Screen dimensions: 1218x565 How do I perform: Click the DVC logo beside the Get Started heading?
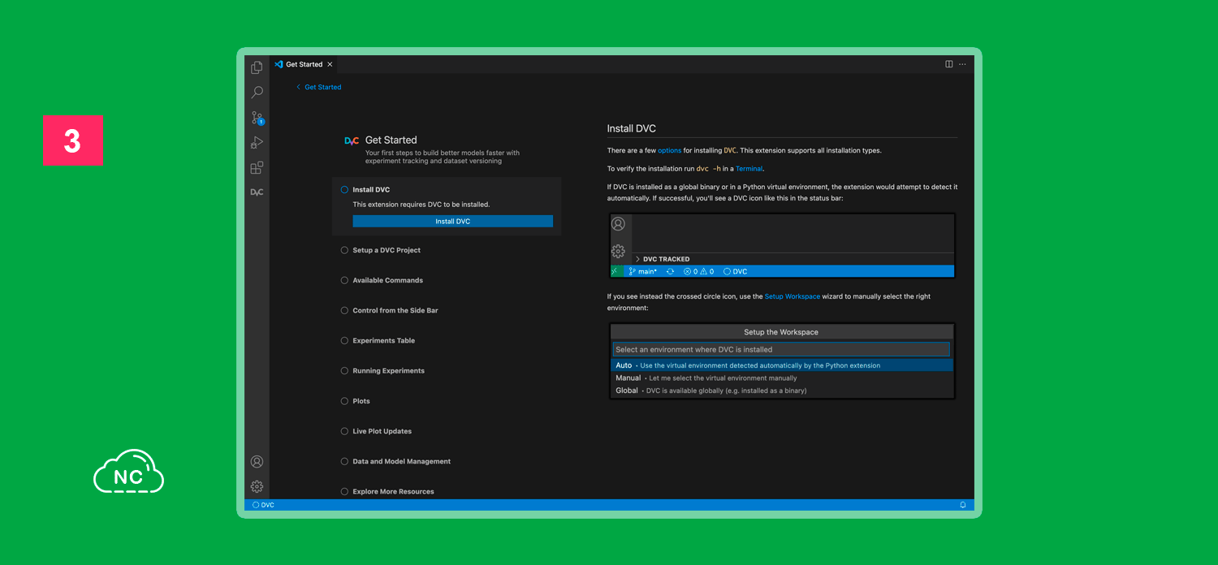(352, 140)
